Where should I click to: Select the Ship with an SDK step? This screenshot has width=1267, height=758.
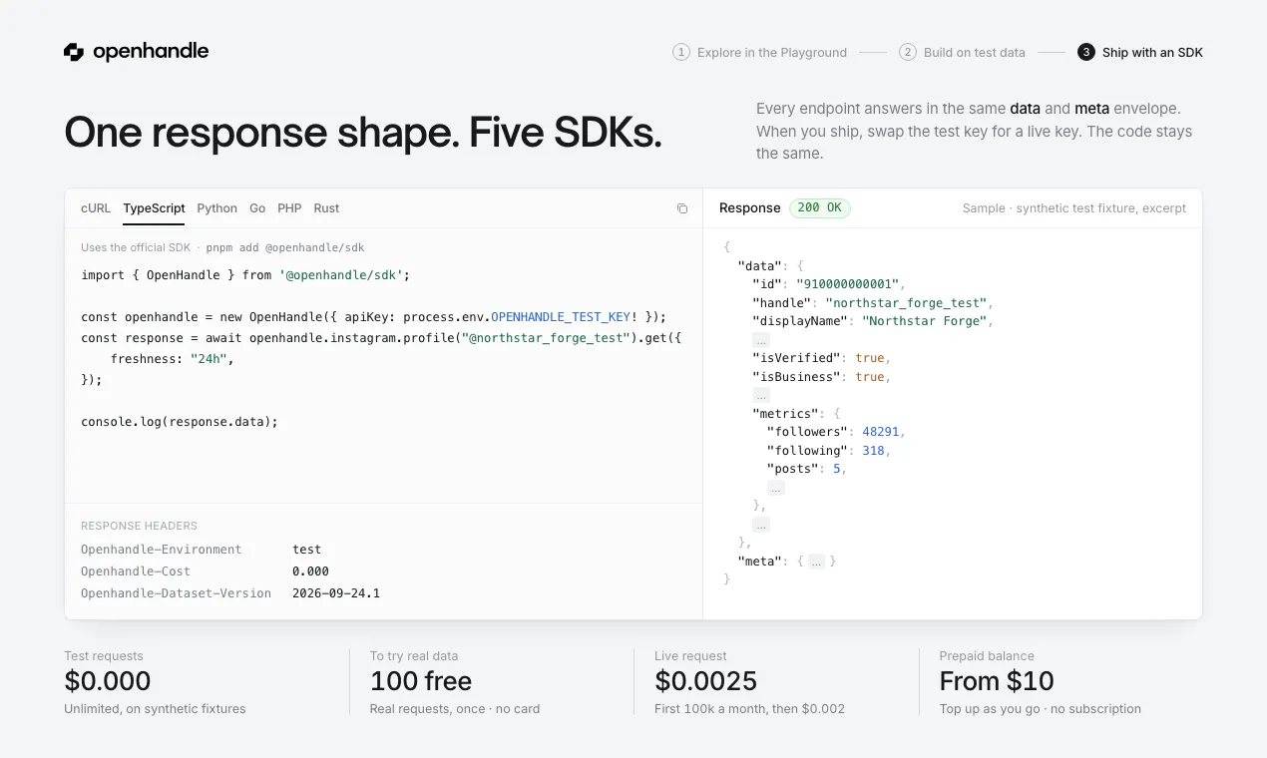click(1140, 52)
